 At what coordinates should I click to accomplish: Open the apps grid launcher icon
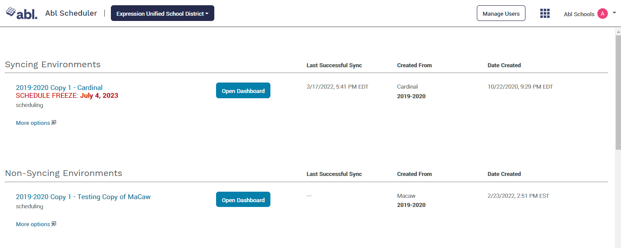[545, 14]
